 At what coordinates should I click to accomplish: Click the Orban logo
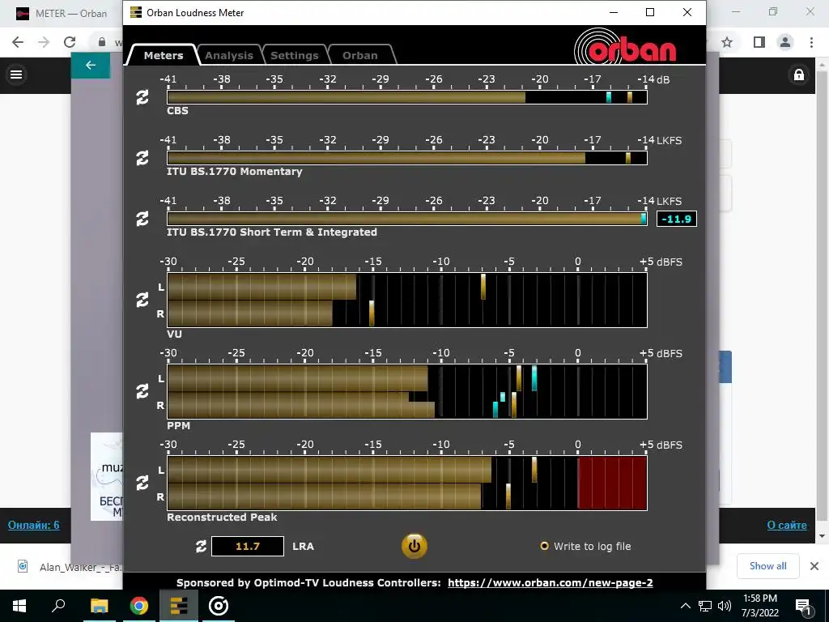pos(625,46)
